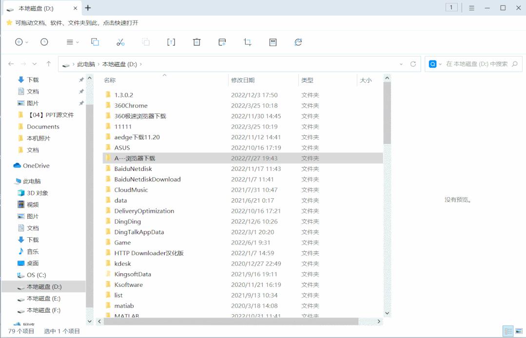Expand the address bar history dropdown

[x=401, y=63]
